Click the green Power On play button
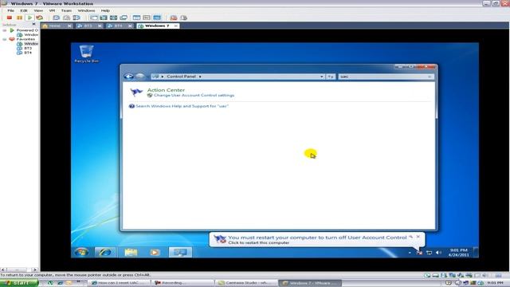Screen dimensions: 510x287 (x=29, y=18)
